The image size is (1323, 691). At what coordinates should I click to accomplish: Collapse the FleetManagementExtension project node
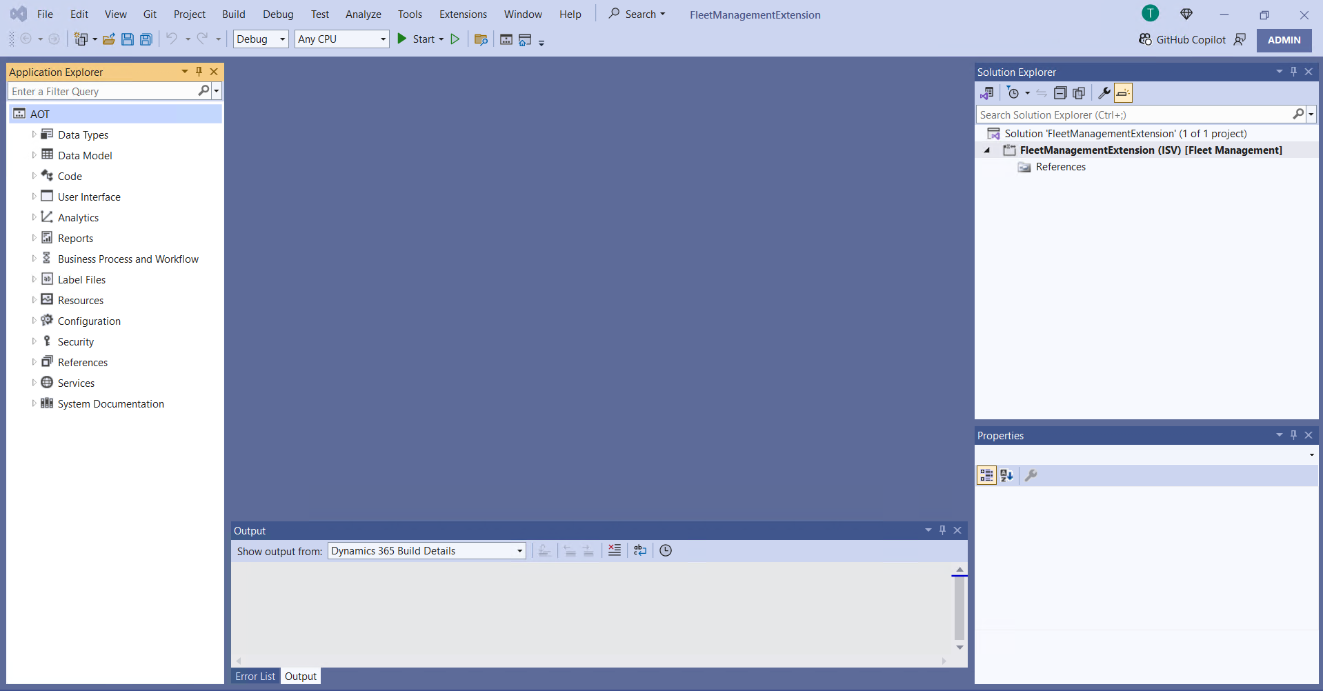pos(987,150)
